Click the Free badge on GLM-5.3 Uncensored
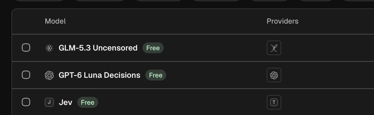 [x=153, y=48]
